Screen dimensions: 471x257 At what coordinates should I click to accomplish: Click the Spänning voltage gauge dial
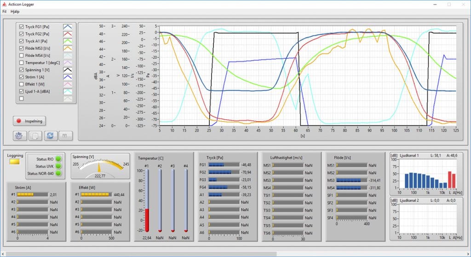coord(100,167)
